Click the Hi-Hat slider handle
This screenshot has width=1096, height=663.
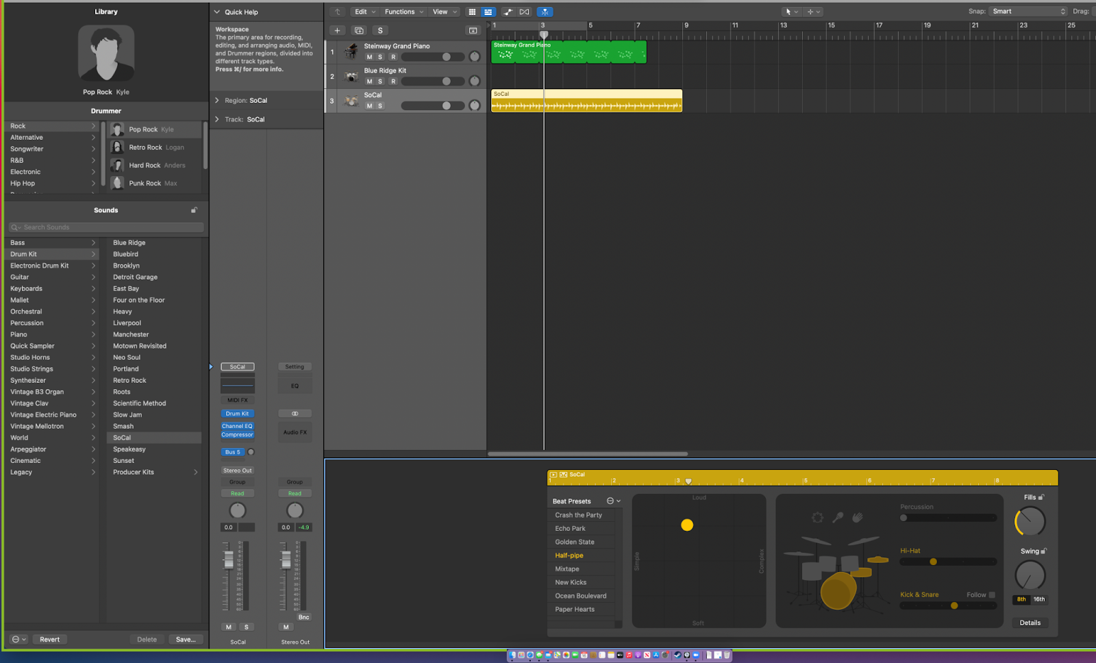pos(933,562)
